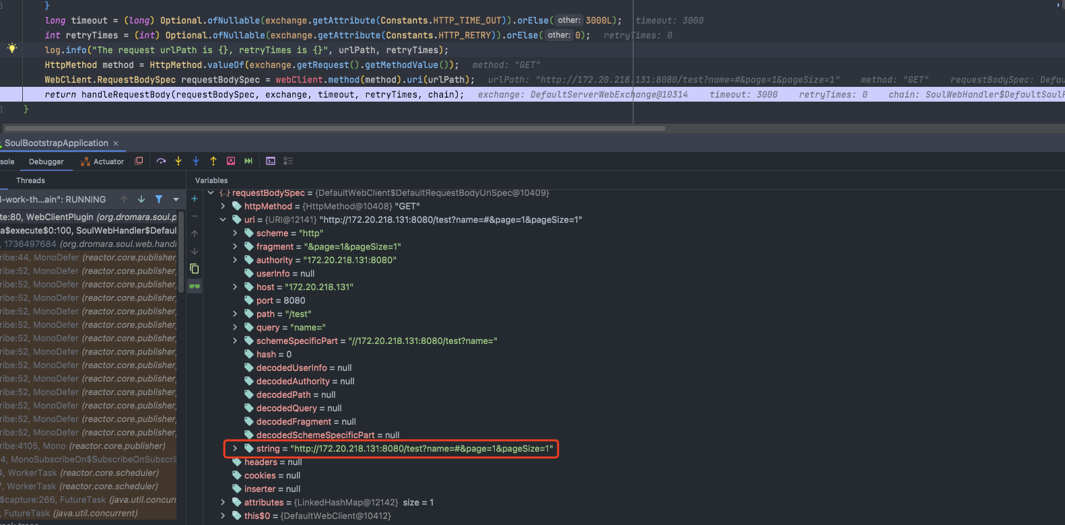Viewport: 1065px width, 525px height.
Task: Toggle the Show Watches glasses icon
Action: [195, 286]
